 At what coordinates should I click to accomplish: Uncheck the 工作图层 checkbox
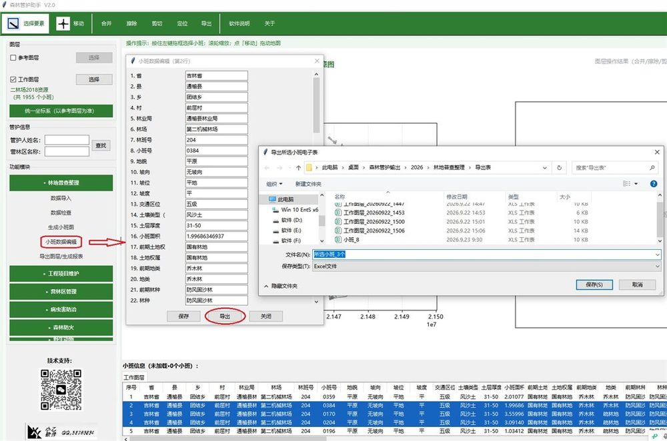(x=13, y=79)
